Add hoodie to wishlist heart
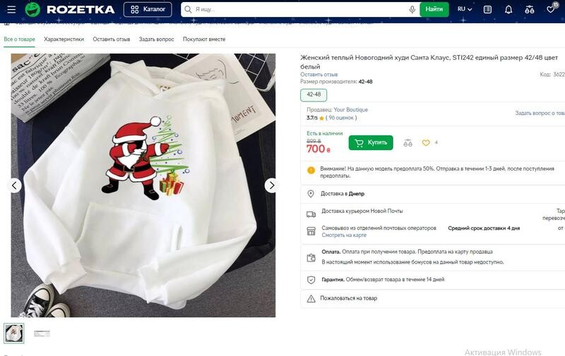 [x=426, y=143]
